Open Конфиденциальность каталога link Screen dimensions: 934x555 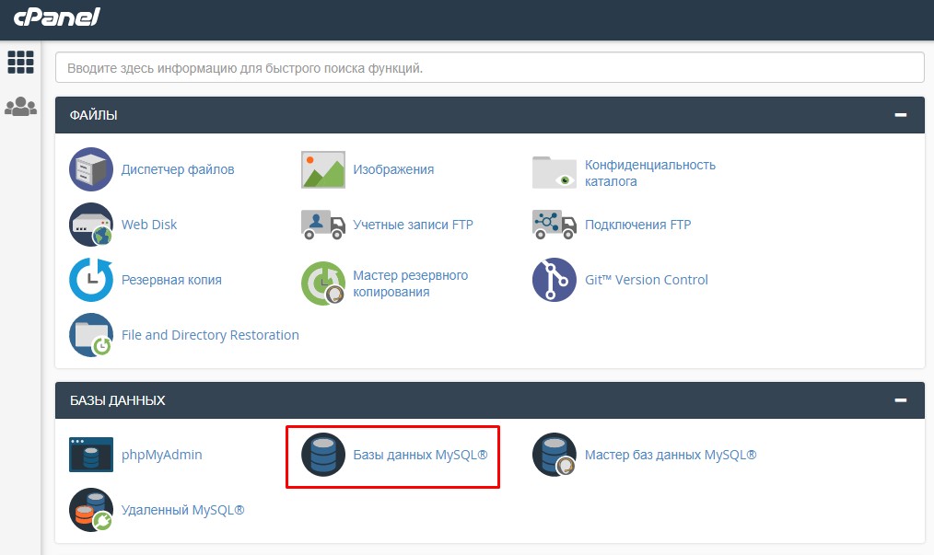pos(650,173)
